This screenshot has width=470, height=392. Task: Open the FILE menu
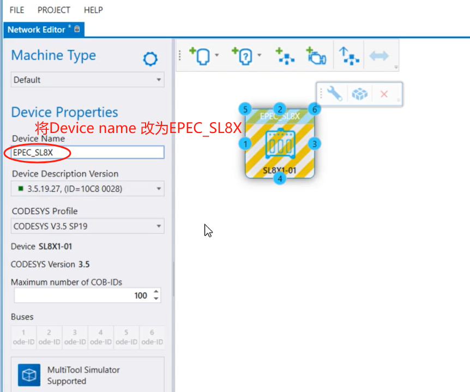17,10
